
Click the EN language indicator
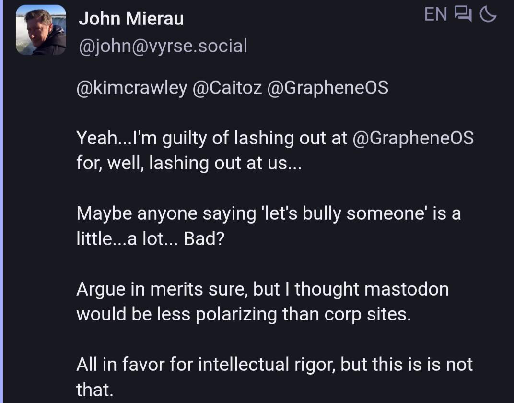click(436, 14)
